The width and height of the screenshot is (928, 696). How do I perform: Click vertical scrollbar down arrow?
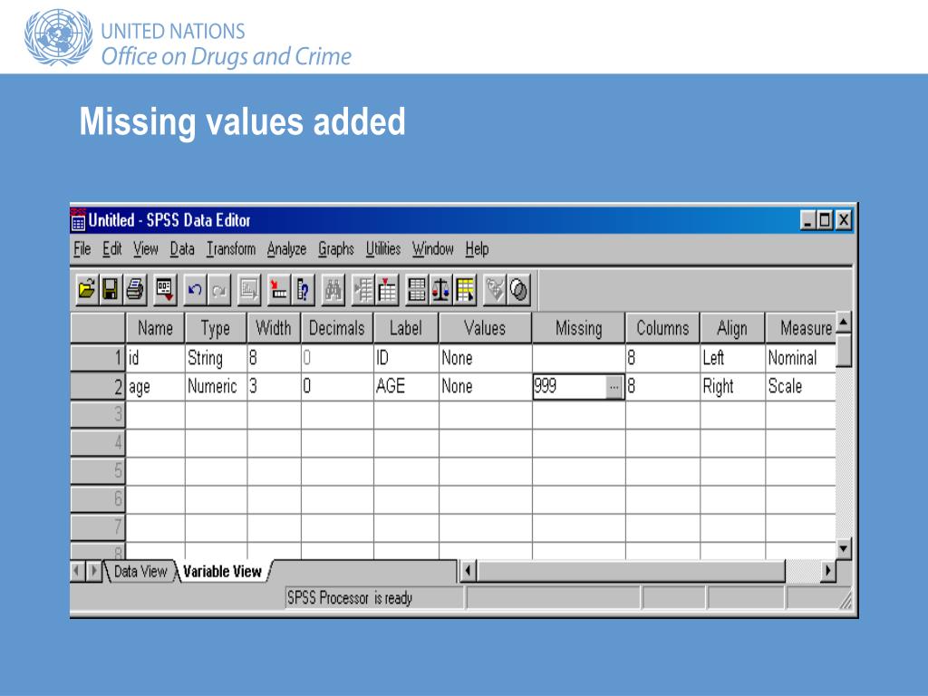844,548
